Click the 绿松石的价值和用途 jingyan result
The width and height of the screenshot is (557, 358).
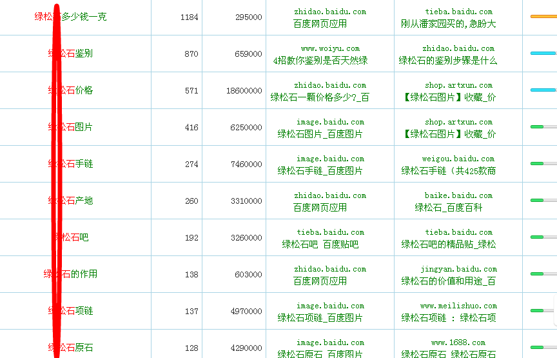pos(449,281)
